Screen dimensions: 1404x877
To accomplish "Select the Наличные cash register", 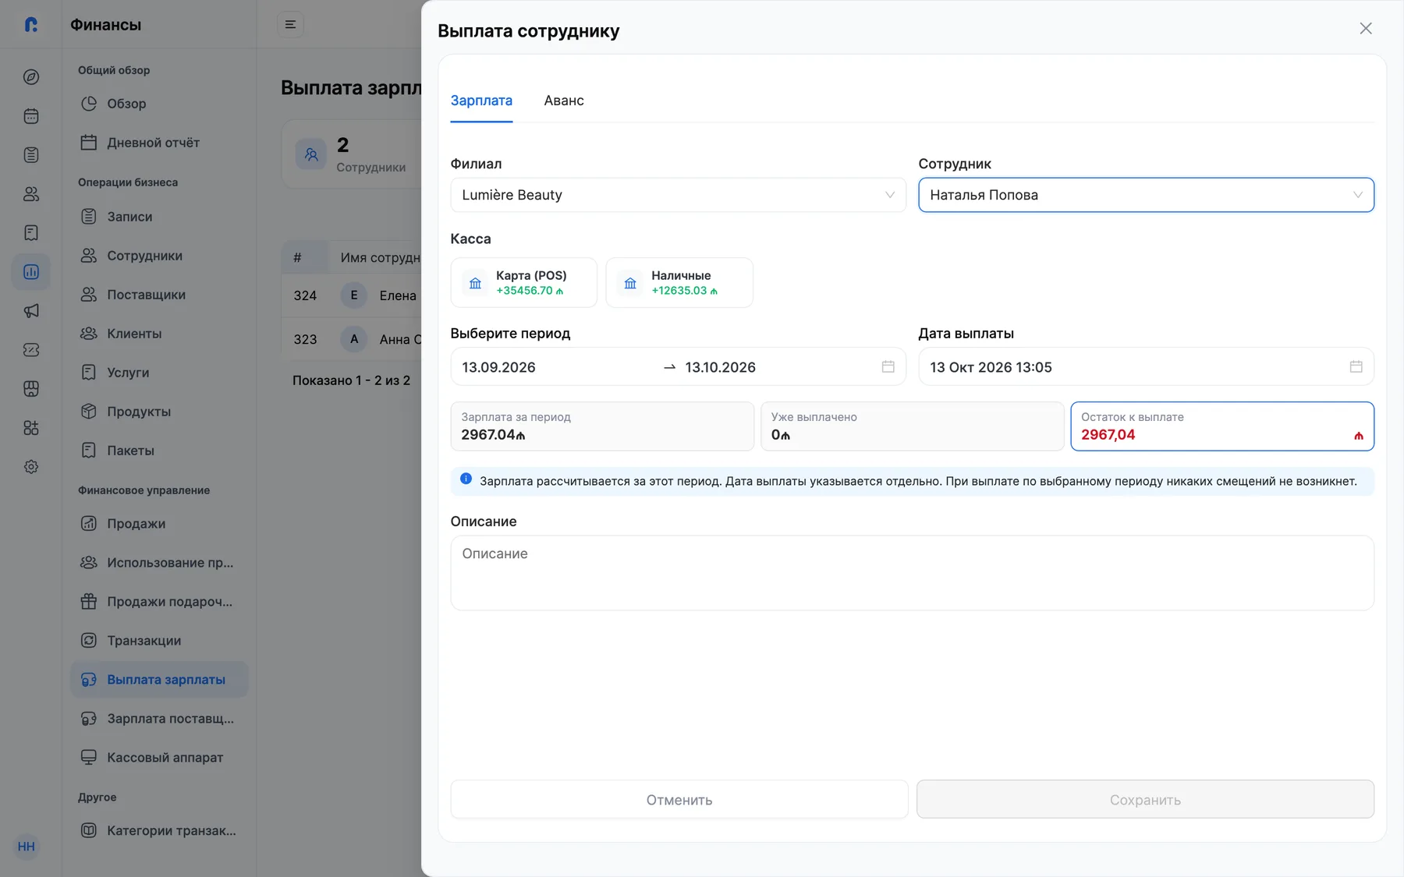I will pyautogui.click(x=679, y=282).
